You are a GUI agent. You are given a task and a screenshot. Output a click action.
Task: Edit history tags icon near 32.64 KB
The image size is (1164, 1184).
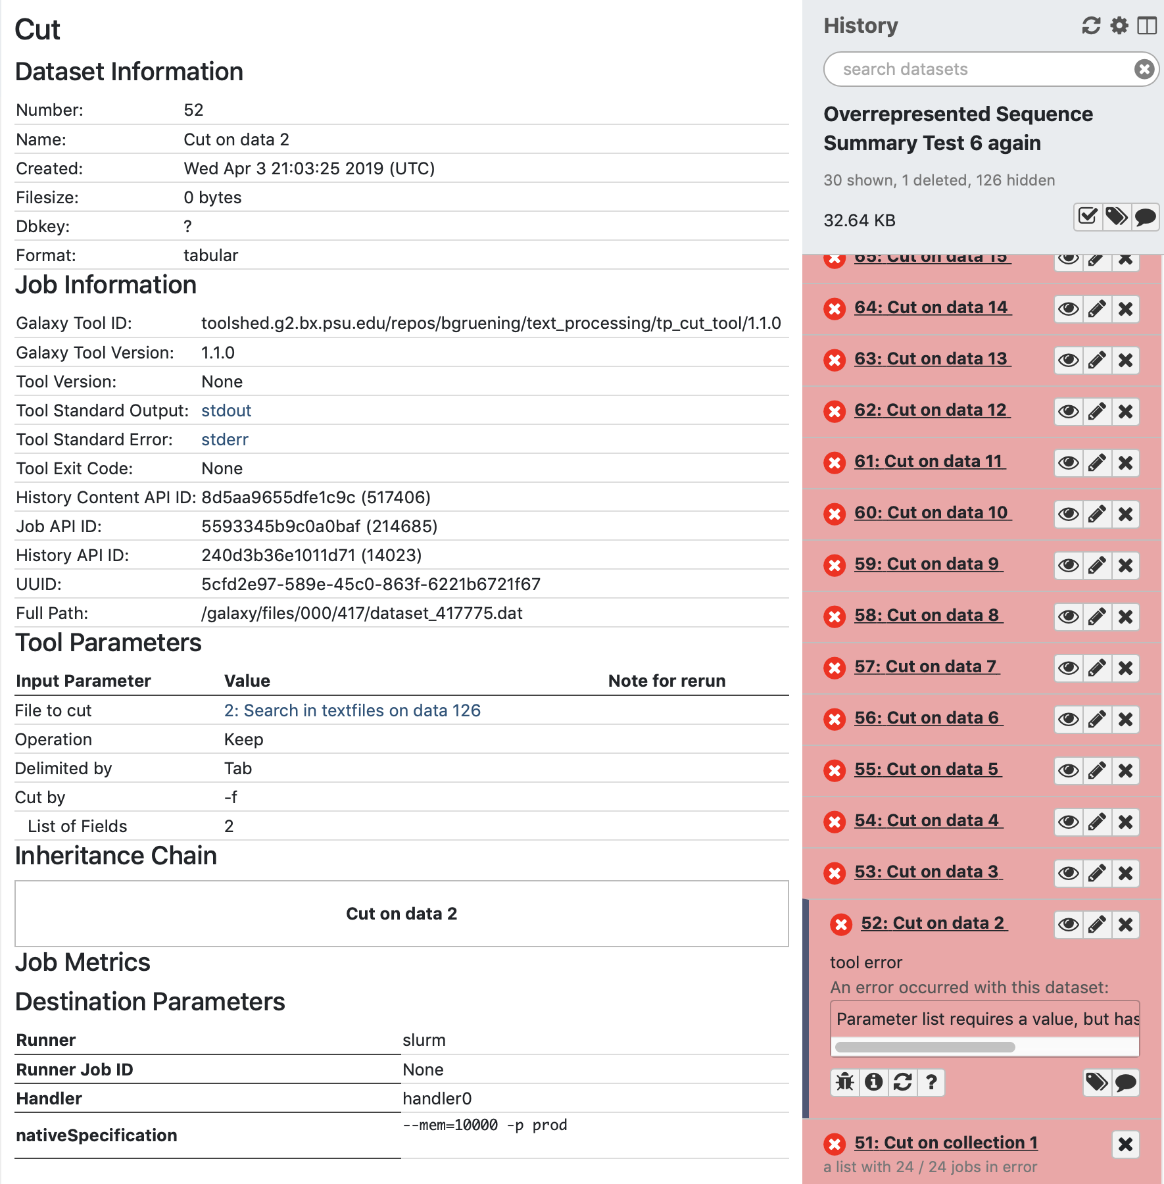tap(1117, 217)
